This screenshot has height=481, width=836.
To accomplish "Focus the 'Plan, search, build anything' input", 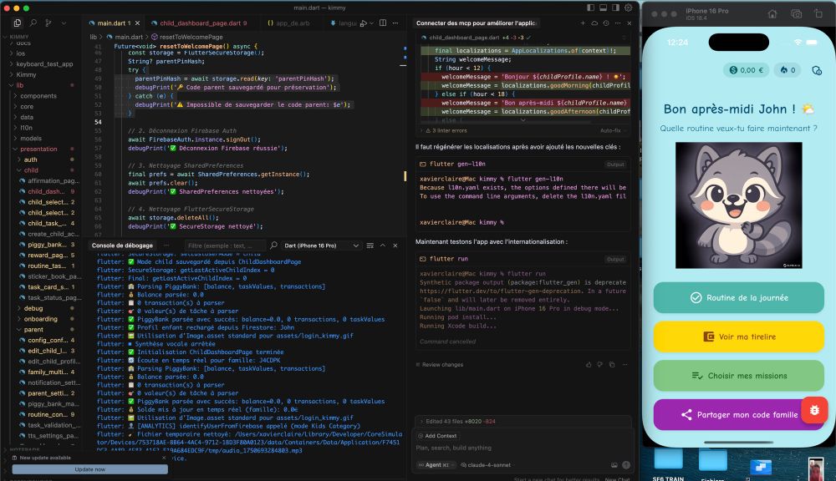I will click(522, 448).
